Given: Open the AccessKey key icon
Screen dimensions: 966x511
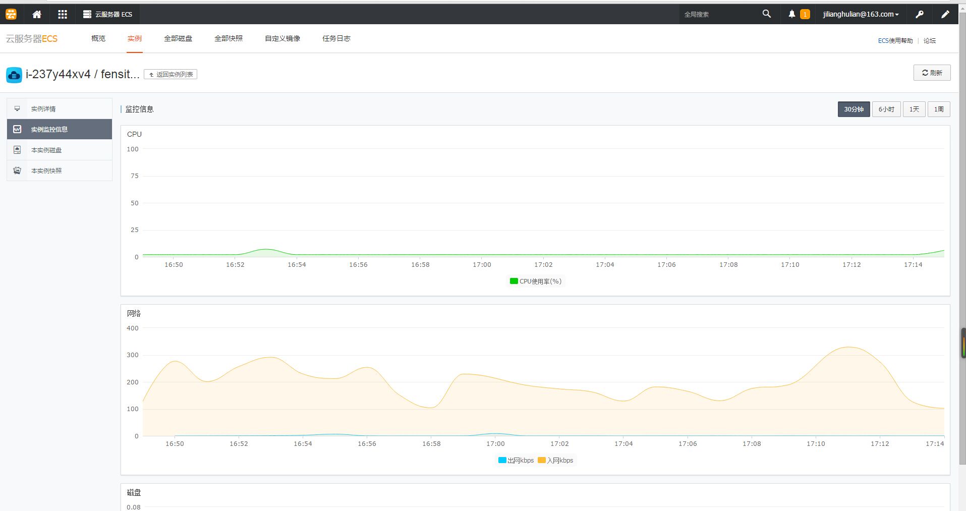Looking at the screenshot, I should (920, 14).
